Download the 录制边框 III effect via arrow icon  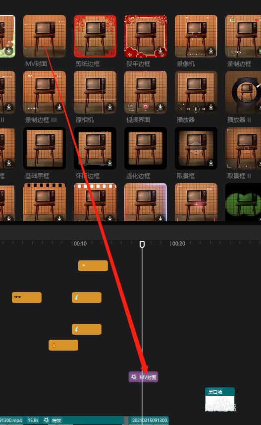pos(59,107)
